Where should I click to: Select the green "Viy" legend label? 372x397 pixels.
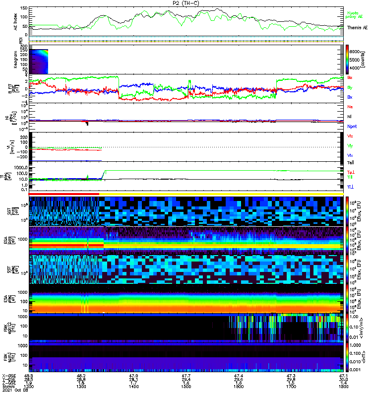(350, 146)
